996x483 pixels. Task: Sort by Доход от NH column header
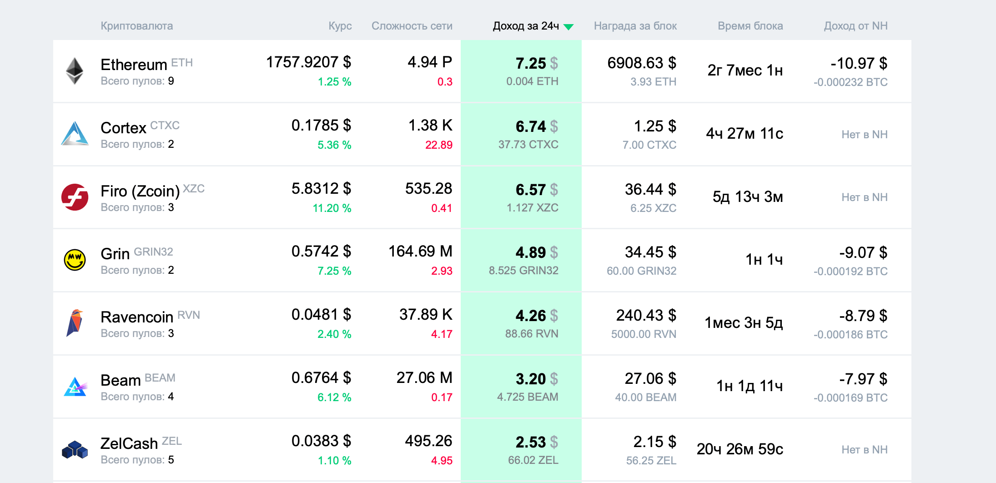pos(856,26)
